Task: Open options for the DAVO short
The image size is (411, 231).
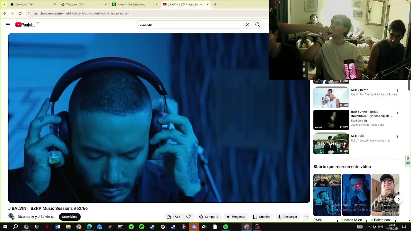Action: pos(337,221)
